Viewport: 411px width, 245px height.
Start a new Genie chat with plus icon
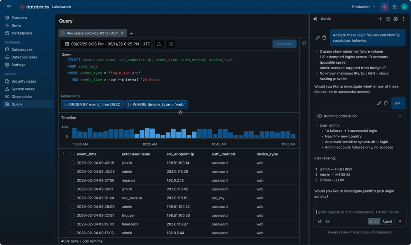click(x=380, y=19)
